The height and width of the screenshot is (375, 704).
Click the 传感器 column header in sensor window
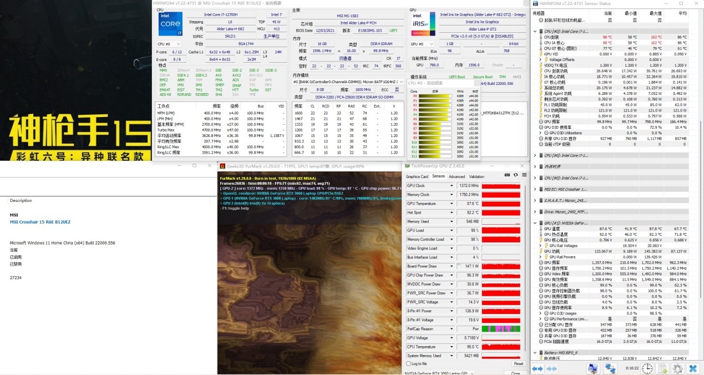[539, 13]
